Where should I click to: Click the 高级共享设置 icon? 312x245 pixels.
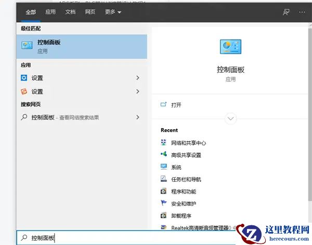point(164,154)
